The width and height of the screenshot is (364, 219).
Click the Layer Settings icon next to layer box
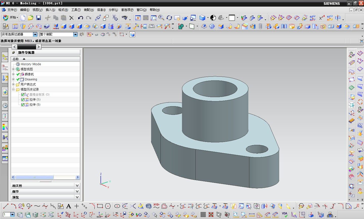pos(20,215)
